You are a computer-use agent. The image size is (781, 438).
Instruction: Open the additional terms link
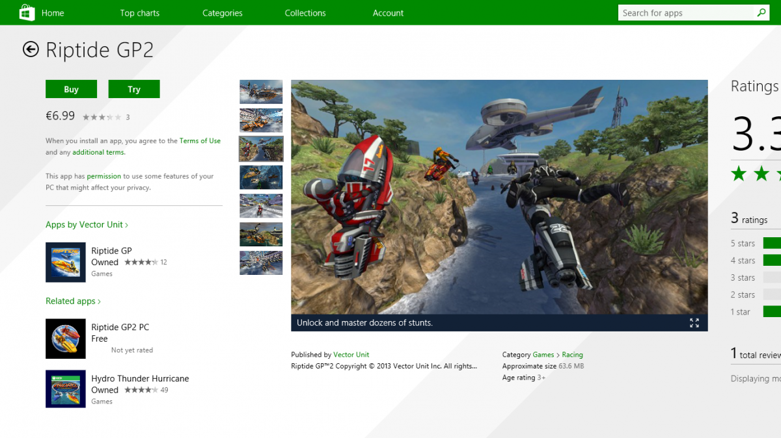point(98,152)
